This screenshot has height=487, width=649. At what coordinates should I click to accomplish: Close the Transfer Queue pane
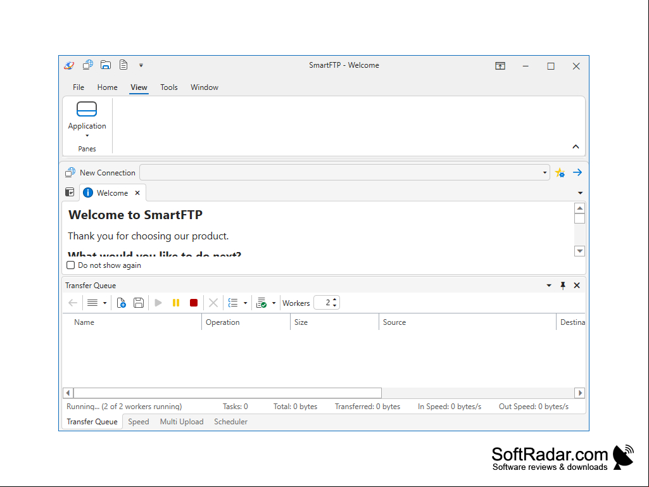(x=577, y=286)
